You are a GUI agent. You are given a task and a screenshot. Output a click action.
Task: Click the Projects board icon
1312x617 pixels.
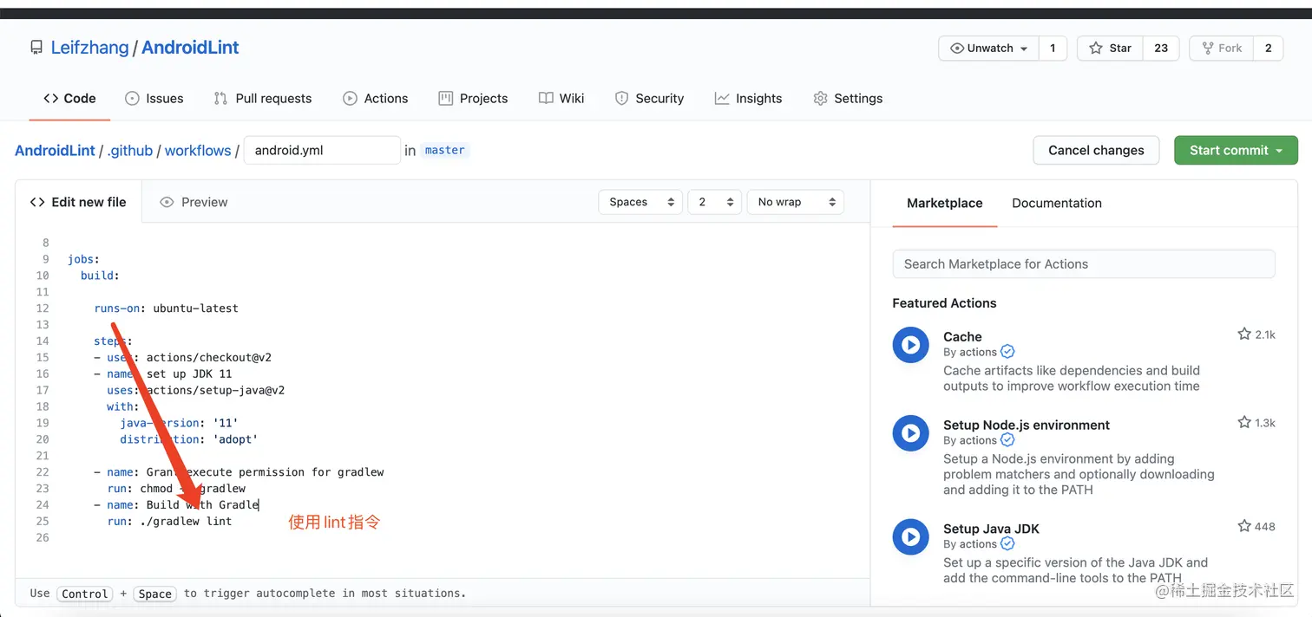(x=446, y=99)
